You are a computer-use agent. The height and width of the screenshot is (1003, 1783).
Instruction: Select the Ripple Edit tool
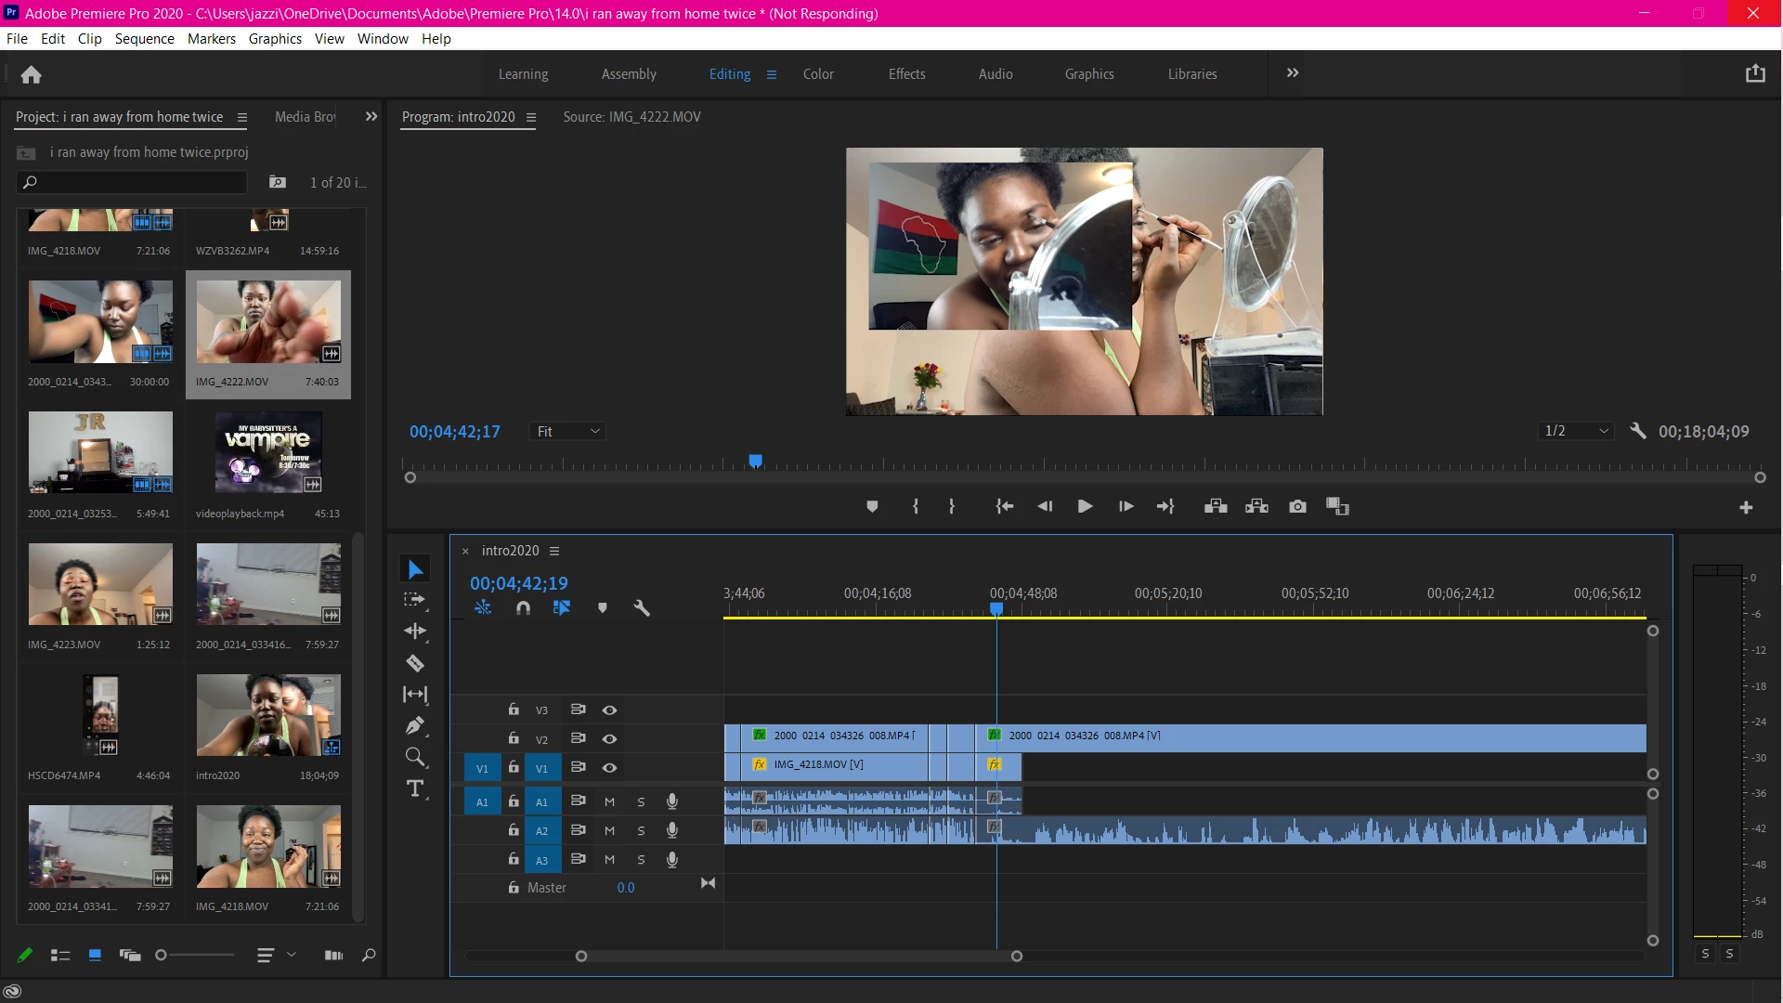[415, 632]
